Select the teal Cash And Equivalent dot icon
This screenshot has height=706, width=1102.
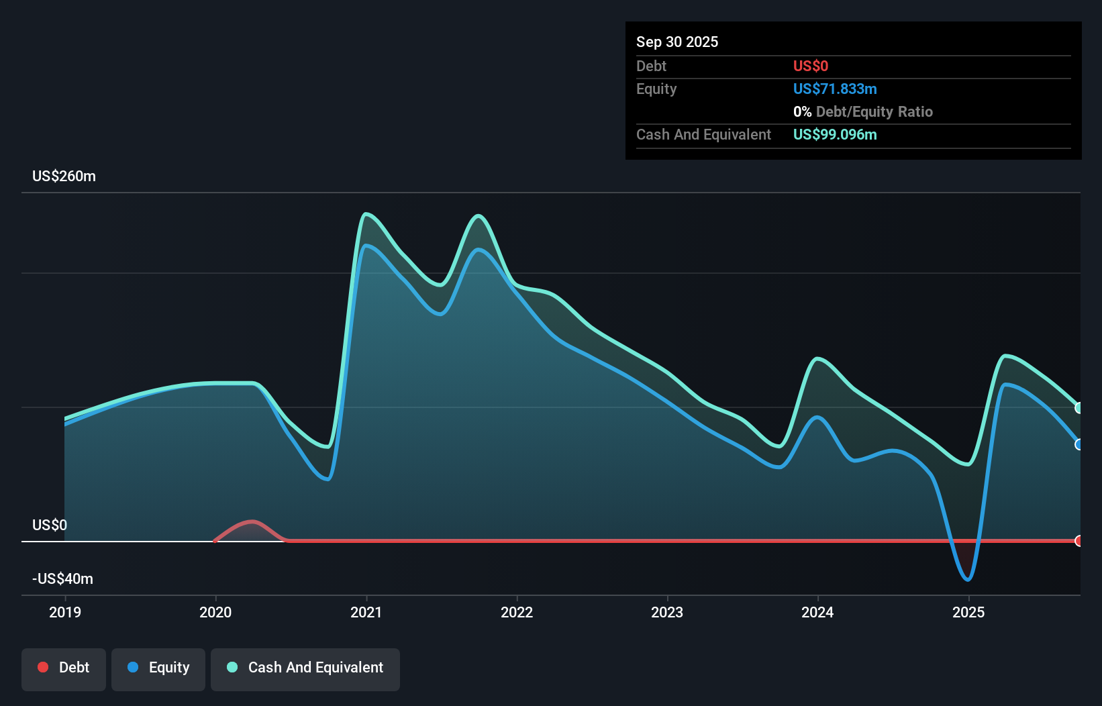tap(232, 667)
